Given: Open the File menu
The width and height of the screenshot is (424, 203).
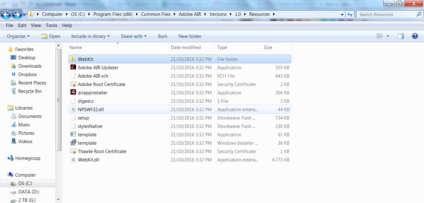Looking at the screenshot, I should 9,25.
